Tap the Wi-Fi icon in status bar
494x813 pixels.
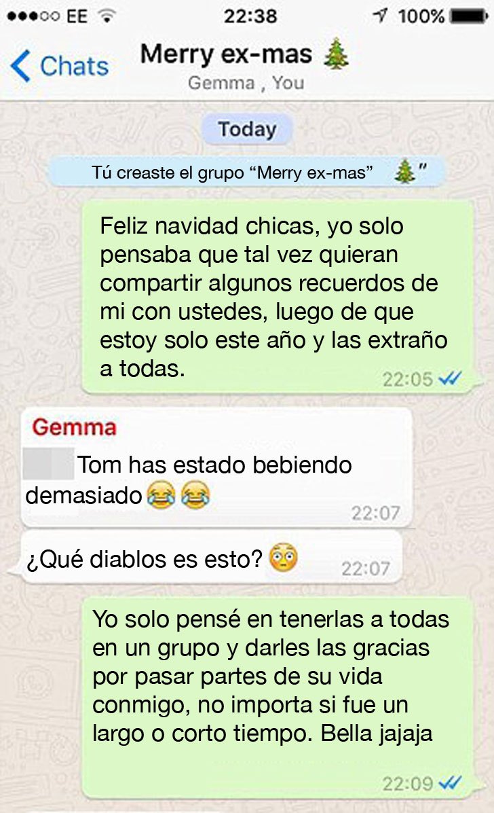point(107,16)
